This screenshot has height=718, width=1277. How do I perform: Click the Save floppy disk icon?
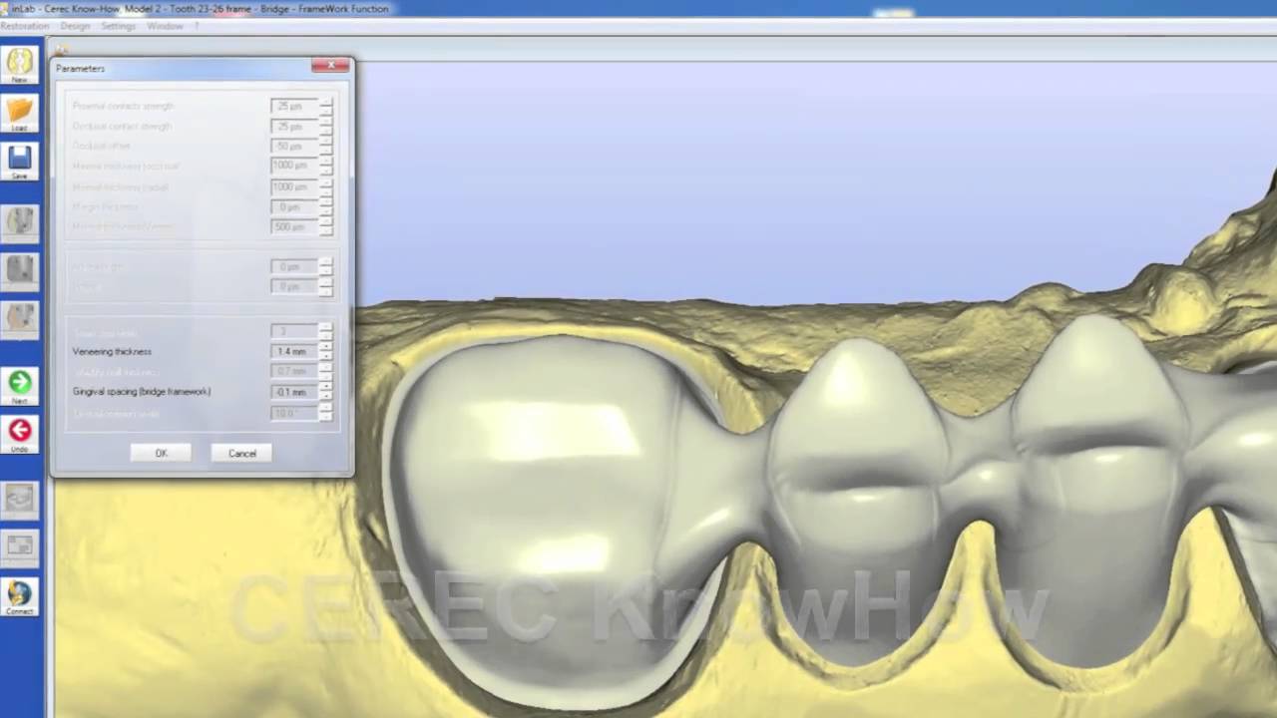click(x=20, y=161)
